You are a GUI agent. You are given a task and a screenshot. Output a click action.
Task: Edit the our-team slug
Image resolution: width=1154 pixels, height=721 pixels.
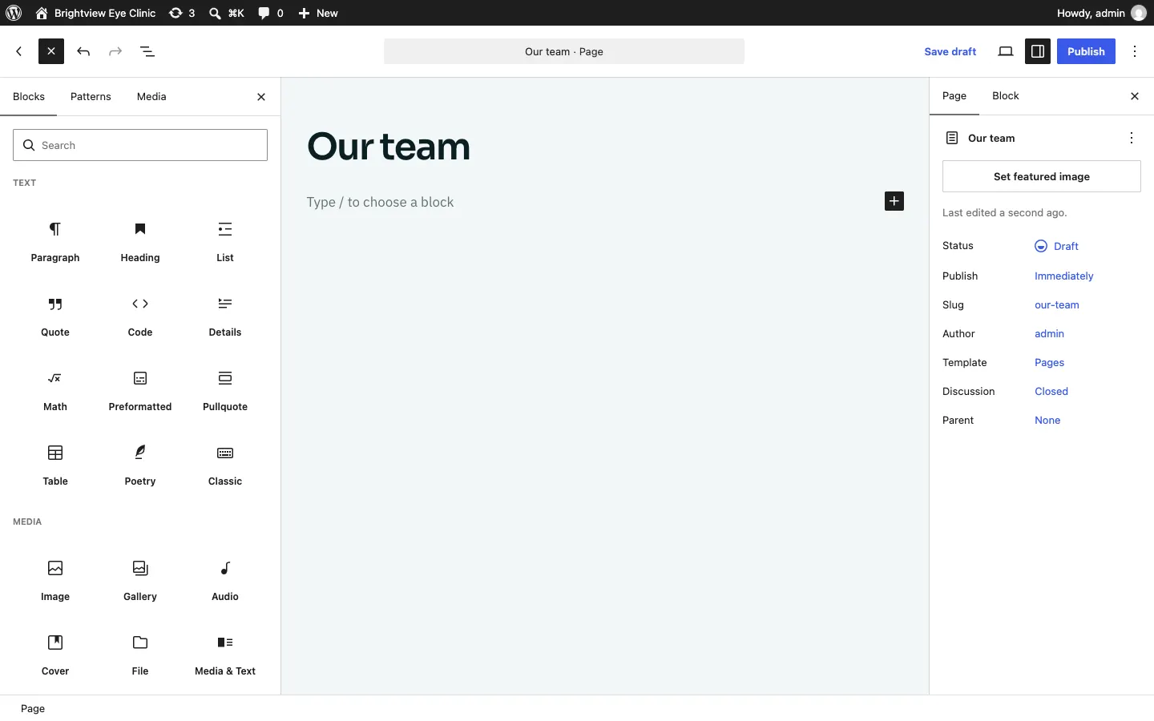(1057, 305)
